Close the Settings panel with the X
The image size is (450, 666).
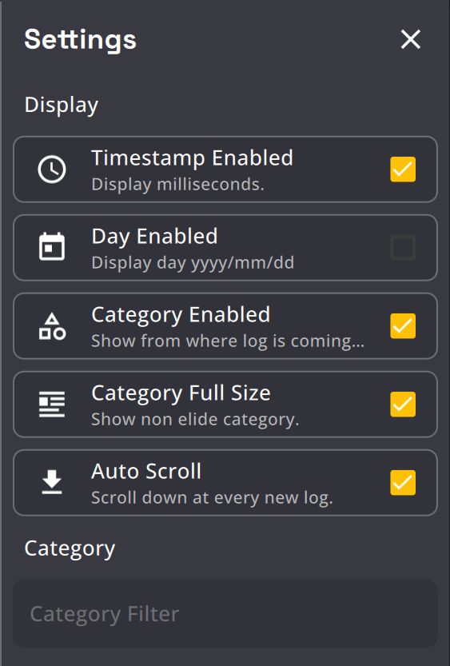411,39
